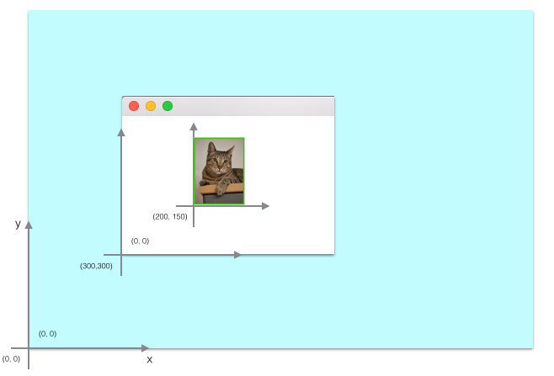Click the "x" axis label
The height and width of the screenshot is (376, 554).
tap(150, 360)
